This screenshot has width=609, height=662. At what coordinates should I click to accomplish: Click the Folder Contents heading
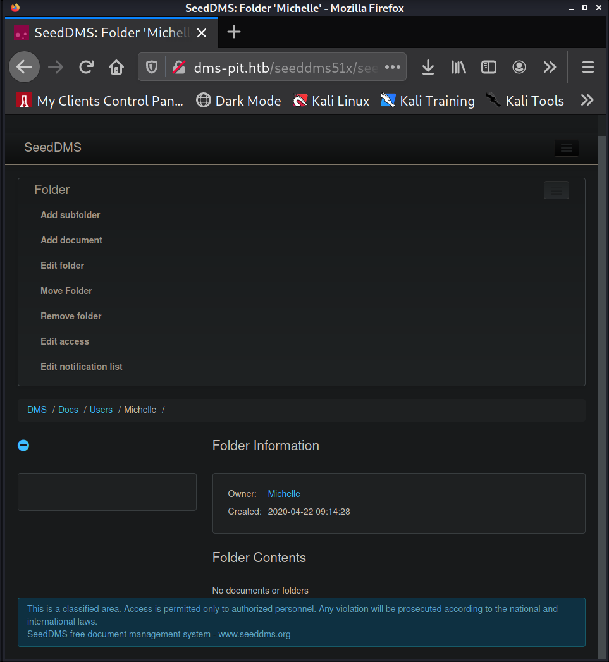coord(259,557)
